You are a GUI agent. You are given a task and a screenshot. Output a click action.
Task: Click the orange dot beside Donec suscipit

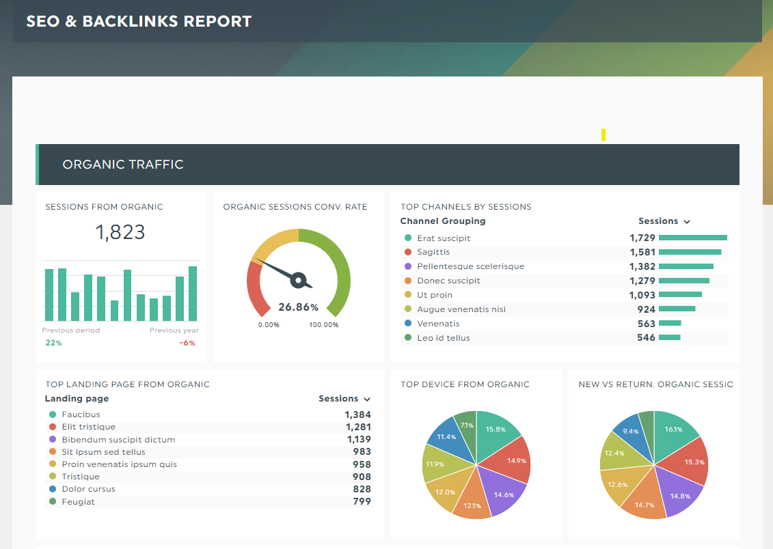pyautogui.click(x=408, y=281)
